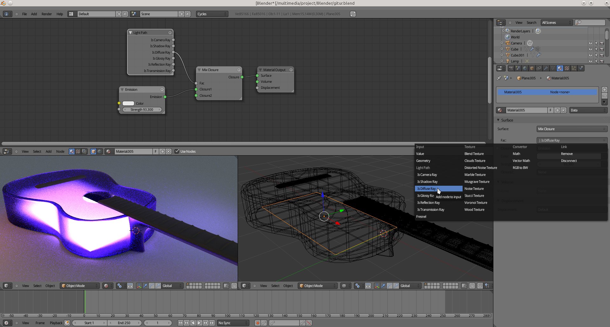The height and width of the screenshot is (327, 610).
Task: Open the Render menu in top bar
Action: pos(46,14)
